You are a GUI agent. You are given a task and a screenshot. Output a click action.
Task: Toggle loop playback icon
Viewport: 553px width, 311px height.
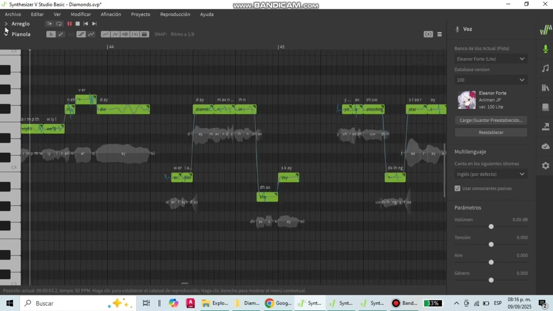[x=59, y=24]
